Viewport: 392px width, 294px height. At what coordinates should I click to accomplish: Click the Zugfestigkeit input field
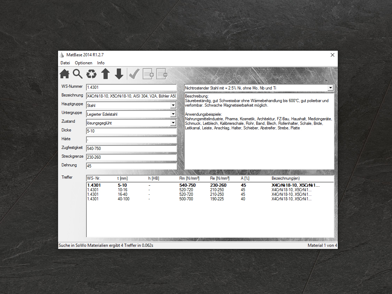(x=131, y=149)
